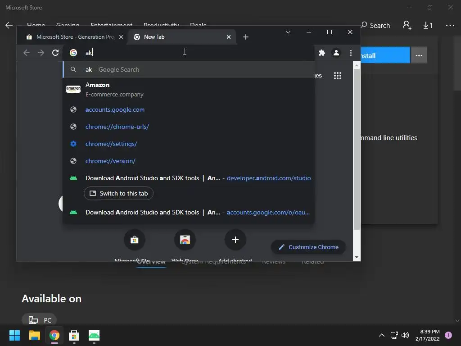
Task: Select the Amazon E-commerce company suggestion
Action: [x=189, y=90]
